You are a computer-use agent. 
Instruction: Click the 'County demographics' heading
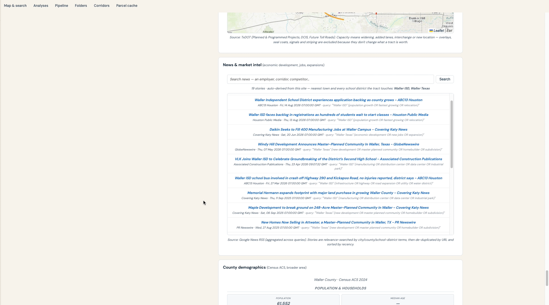click(x=244, y=267)
